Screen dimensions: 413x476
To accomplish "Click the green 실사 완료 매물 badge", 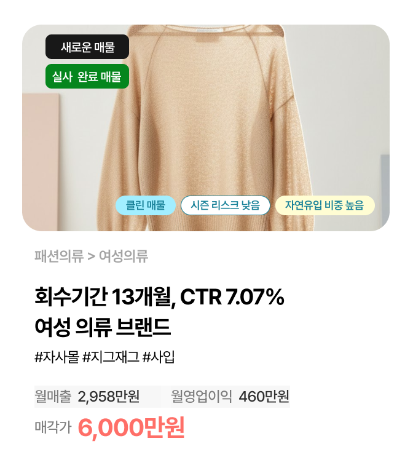I will pos(87,76).
